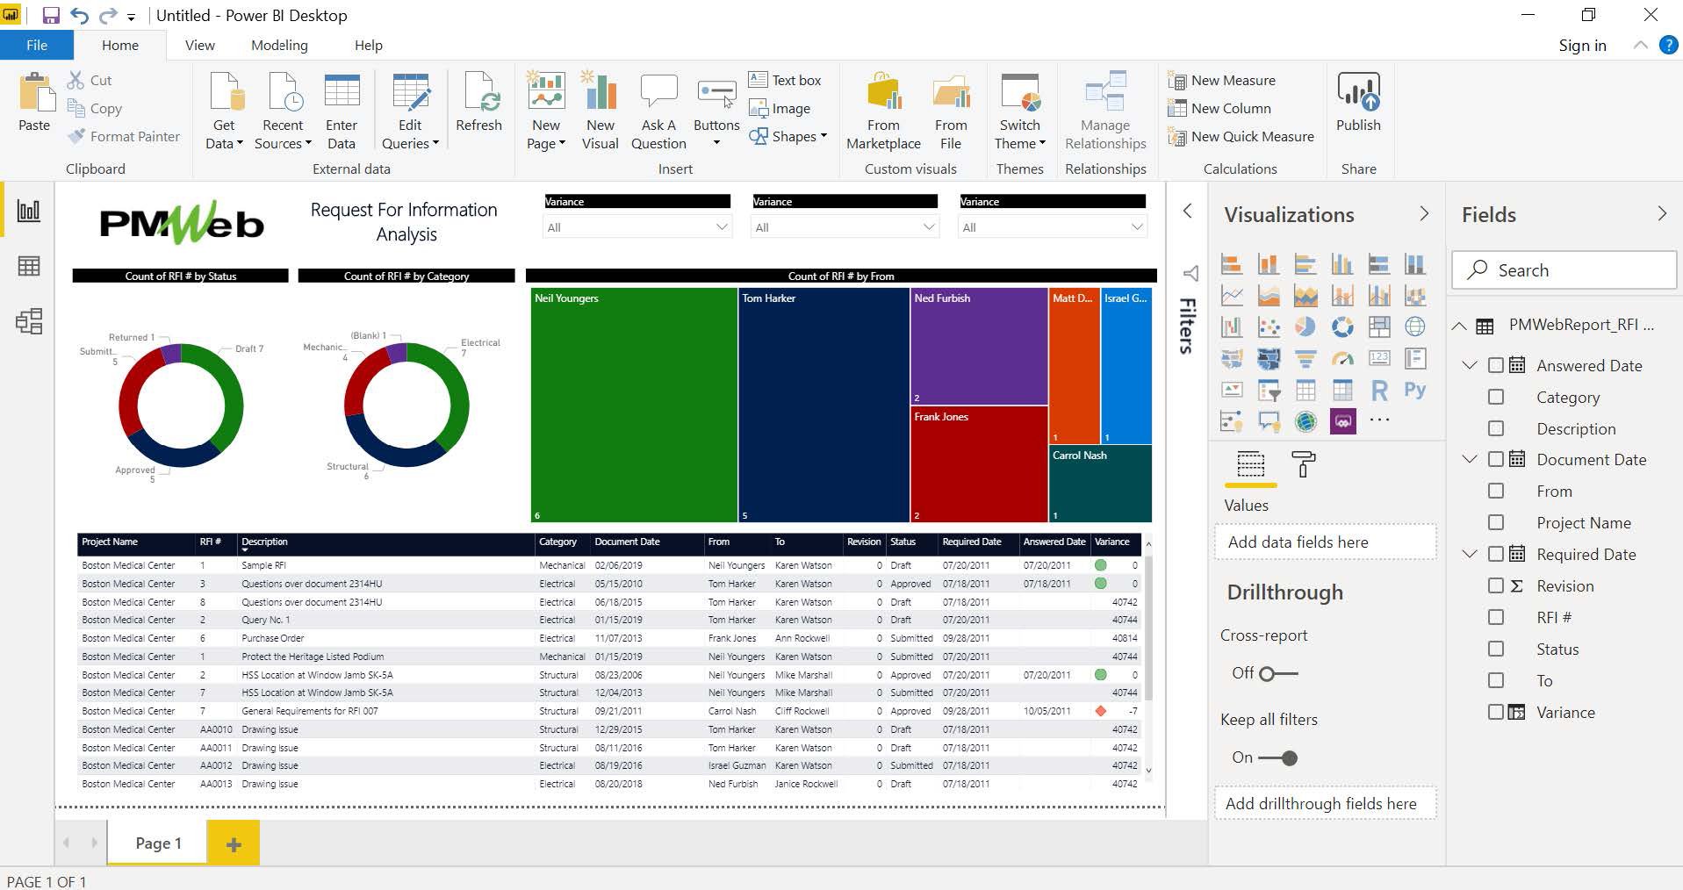
Task: Select the Home ribbon tab
Action: click(119, 46)
